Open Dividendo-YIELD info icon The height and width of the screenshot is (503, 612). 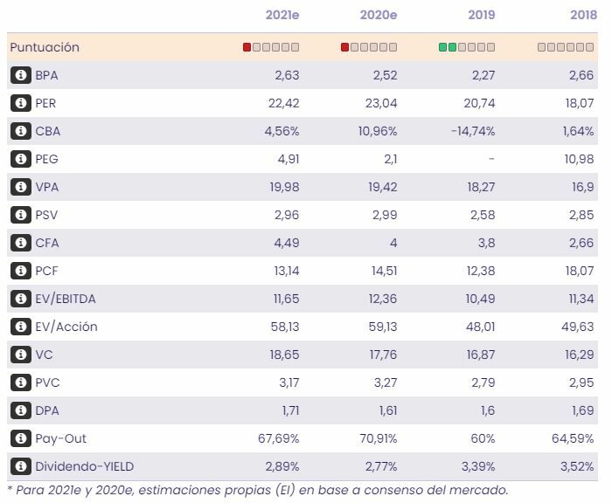pos(20,466)
